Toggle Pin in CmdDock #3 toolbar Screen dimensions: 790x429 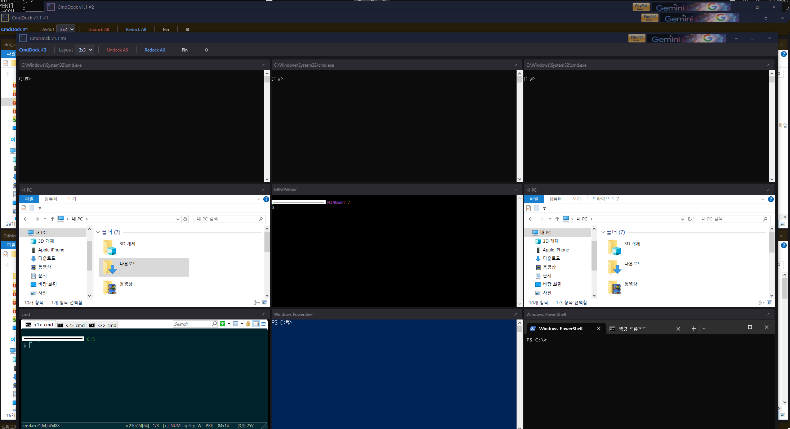point(184,50)
